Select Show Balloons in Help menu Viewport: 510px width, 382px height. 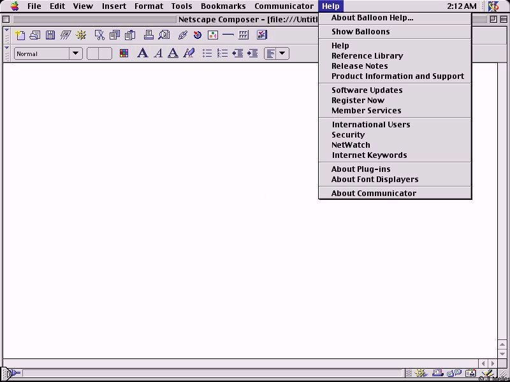(x=395, y=32)
